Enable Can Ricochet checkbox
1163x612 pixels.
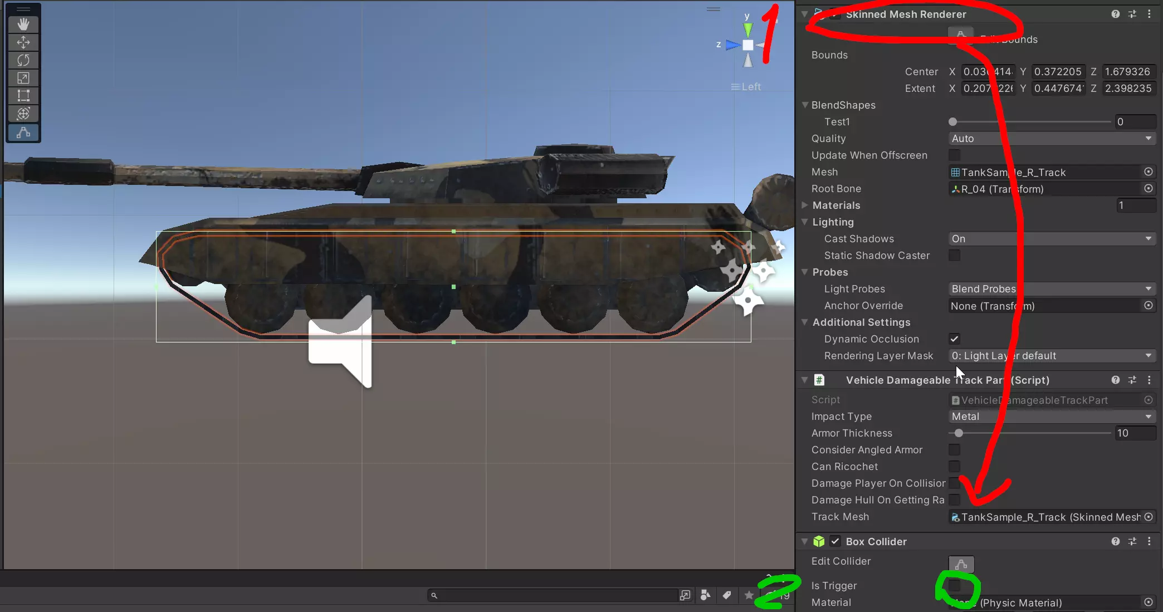point(954,467)
